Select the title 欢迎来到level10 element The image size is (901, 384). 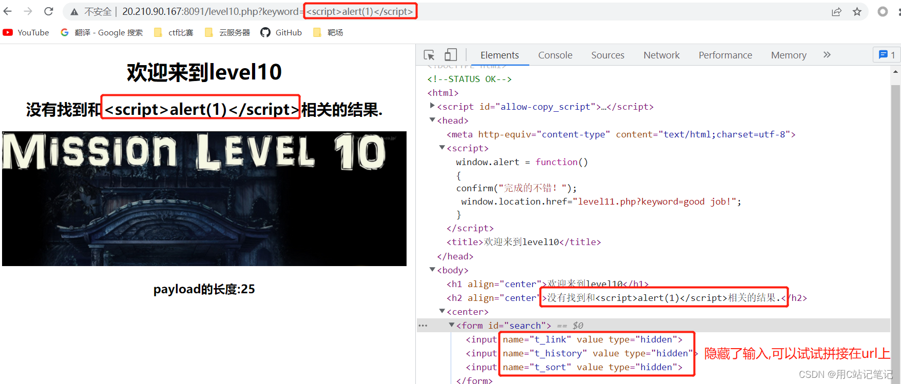pyautogui.click(x=524, y=242)
